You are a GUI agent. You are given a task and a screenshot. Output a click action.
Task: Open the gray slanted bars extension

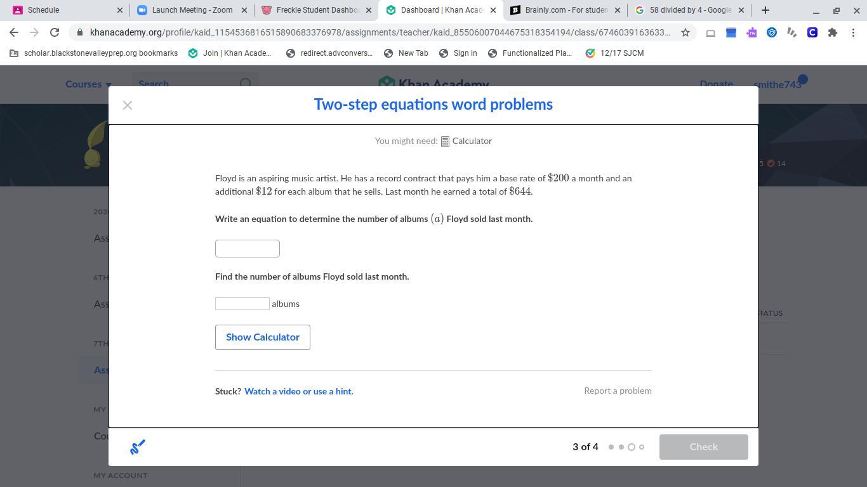click(x=792, y=32)
